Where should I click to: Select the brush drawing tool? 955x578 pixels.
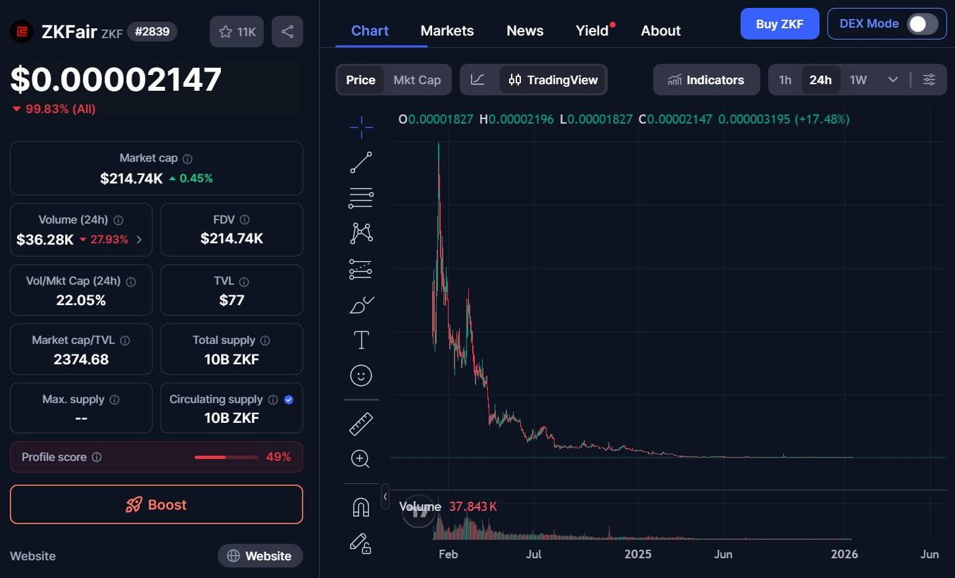[361, 304]
